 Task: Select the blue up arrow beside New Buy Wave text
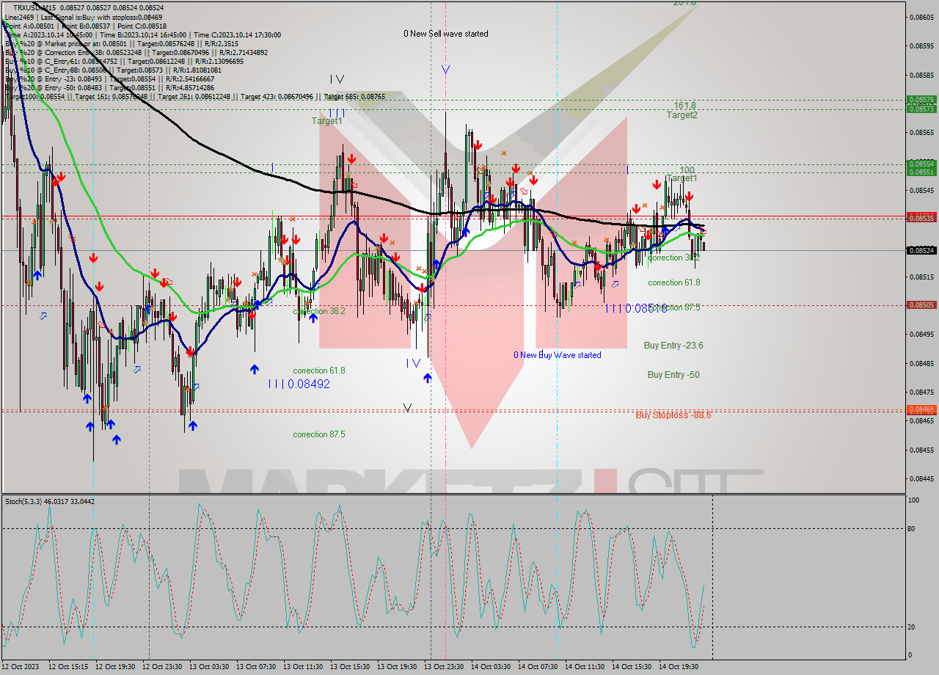tap(428, 378)
